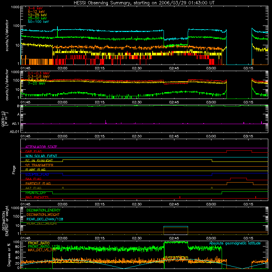Select the GAP_FLAG label
This screenshot has width=272, height=272.
pyautogui.click(x=33, y=151)
